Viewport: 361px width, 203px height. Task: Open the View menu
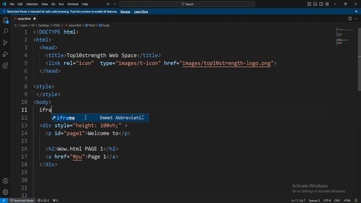click(45, 4)
